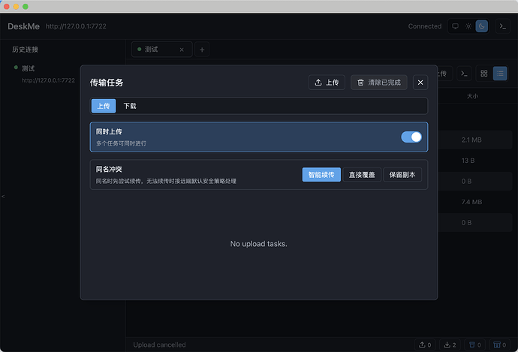Click the DeskMe app title
Viewport: 518px width, 352px height.
coord(23,26)
